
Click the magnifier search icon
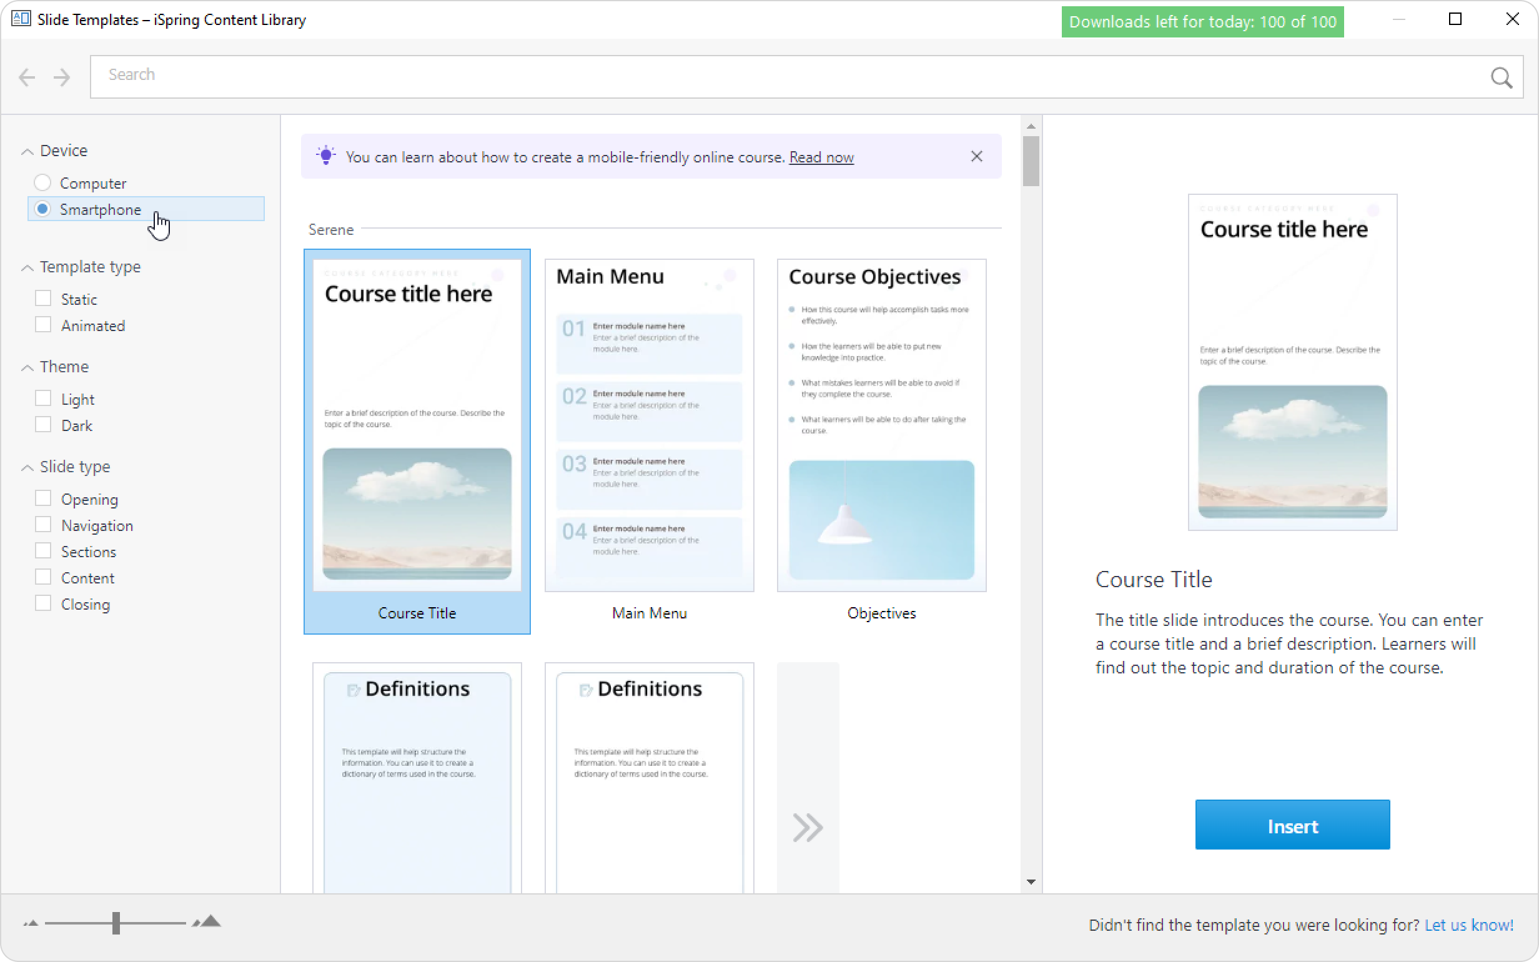(x=1501, y=77)
